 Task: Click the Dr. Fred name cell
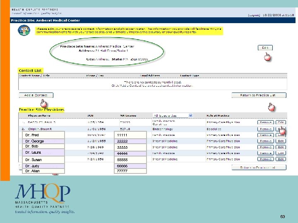tap(43, 135)
